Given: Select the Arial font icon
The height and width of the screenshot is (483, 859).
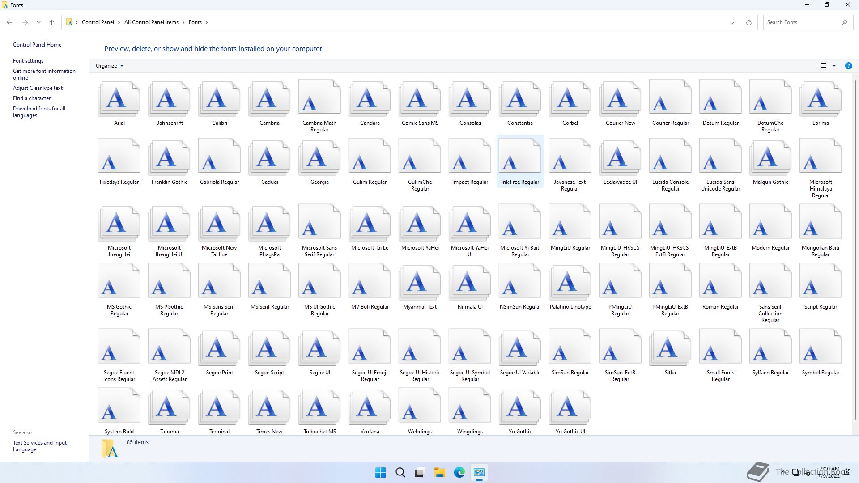Looking at the screenshot, I should click(x=119, y=98).
